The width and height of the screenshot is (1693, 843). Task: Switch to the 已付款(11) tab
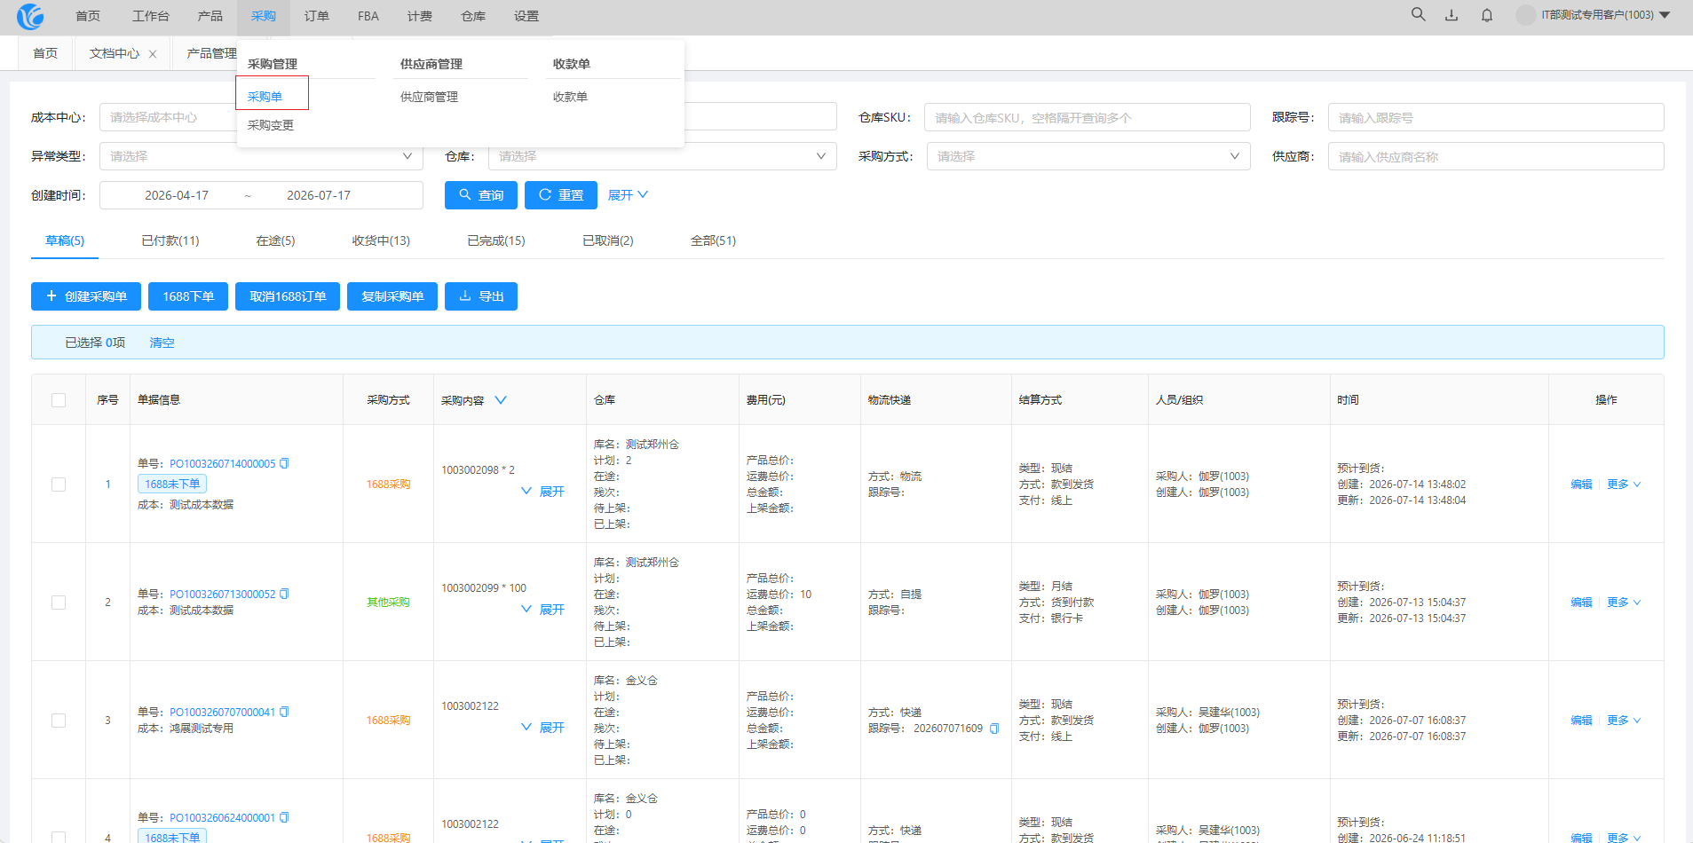(170, 240)
